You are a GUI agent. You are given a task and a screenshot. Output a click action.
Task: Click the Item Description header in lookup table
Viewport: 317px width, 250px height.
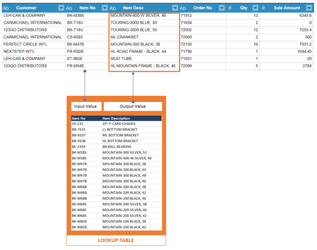point(116,118)
